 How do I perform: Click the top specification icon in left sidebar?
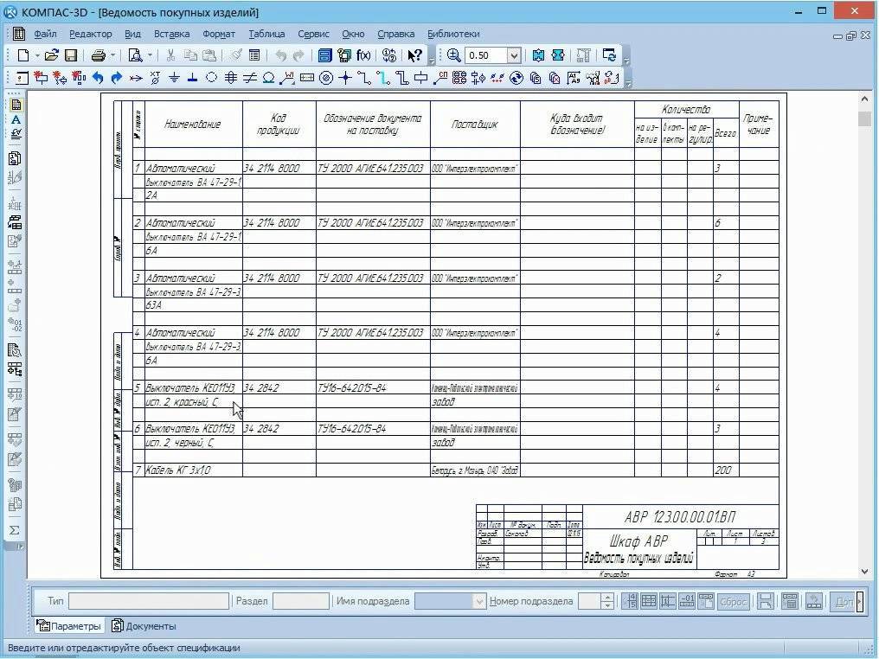coord(16,105)
